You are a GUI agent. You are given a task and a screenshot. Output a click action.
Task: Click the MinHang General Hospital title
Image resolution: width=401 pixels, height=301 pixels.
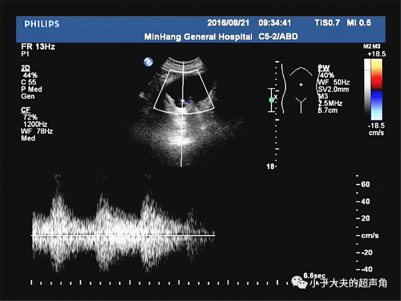198,36
